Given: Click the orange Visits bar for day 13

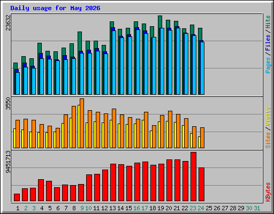Looking at the screenshot, I should pyautogui.click(x=114, y=128).
